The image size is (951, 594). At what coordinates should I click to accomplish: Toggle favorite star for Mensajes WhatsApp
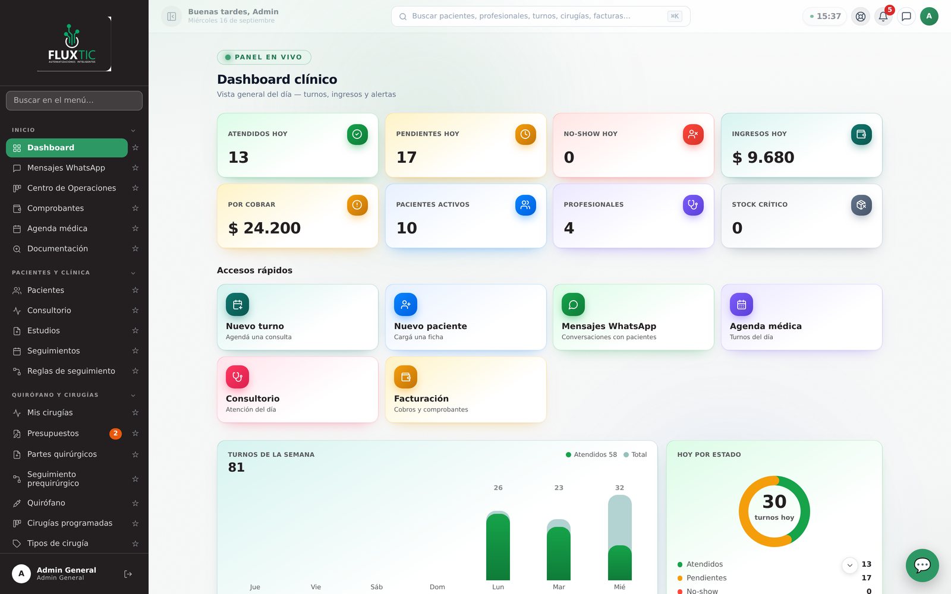135,168
